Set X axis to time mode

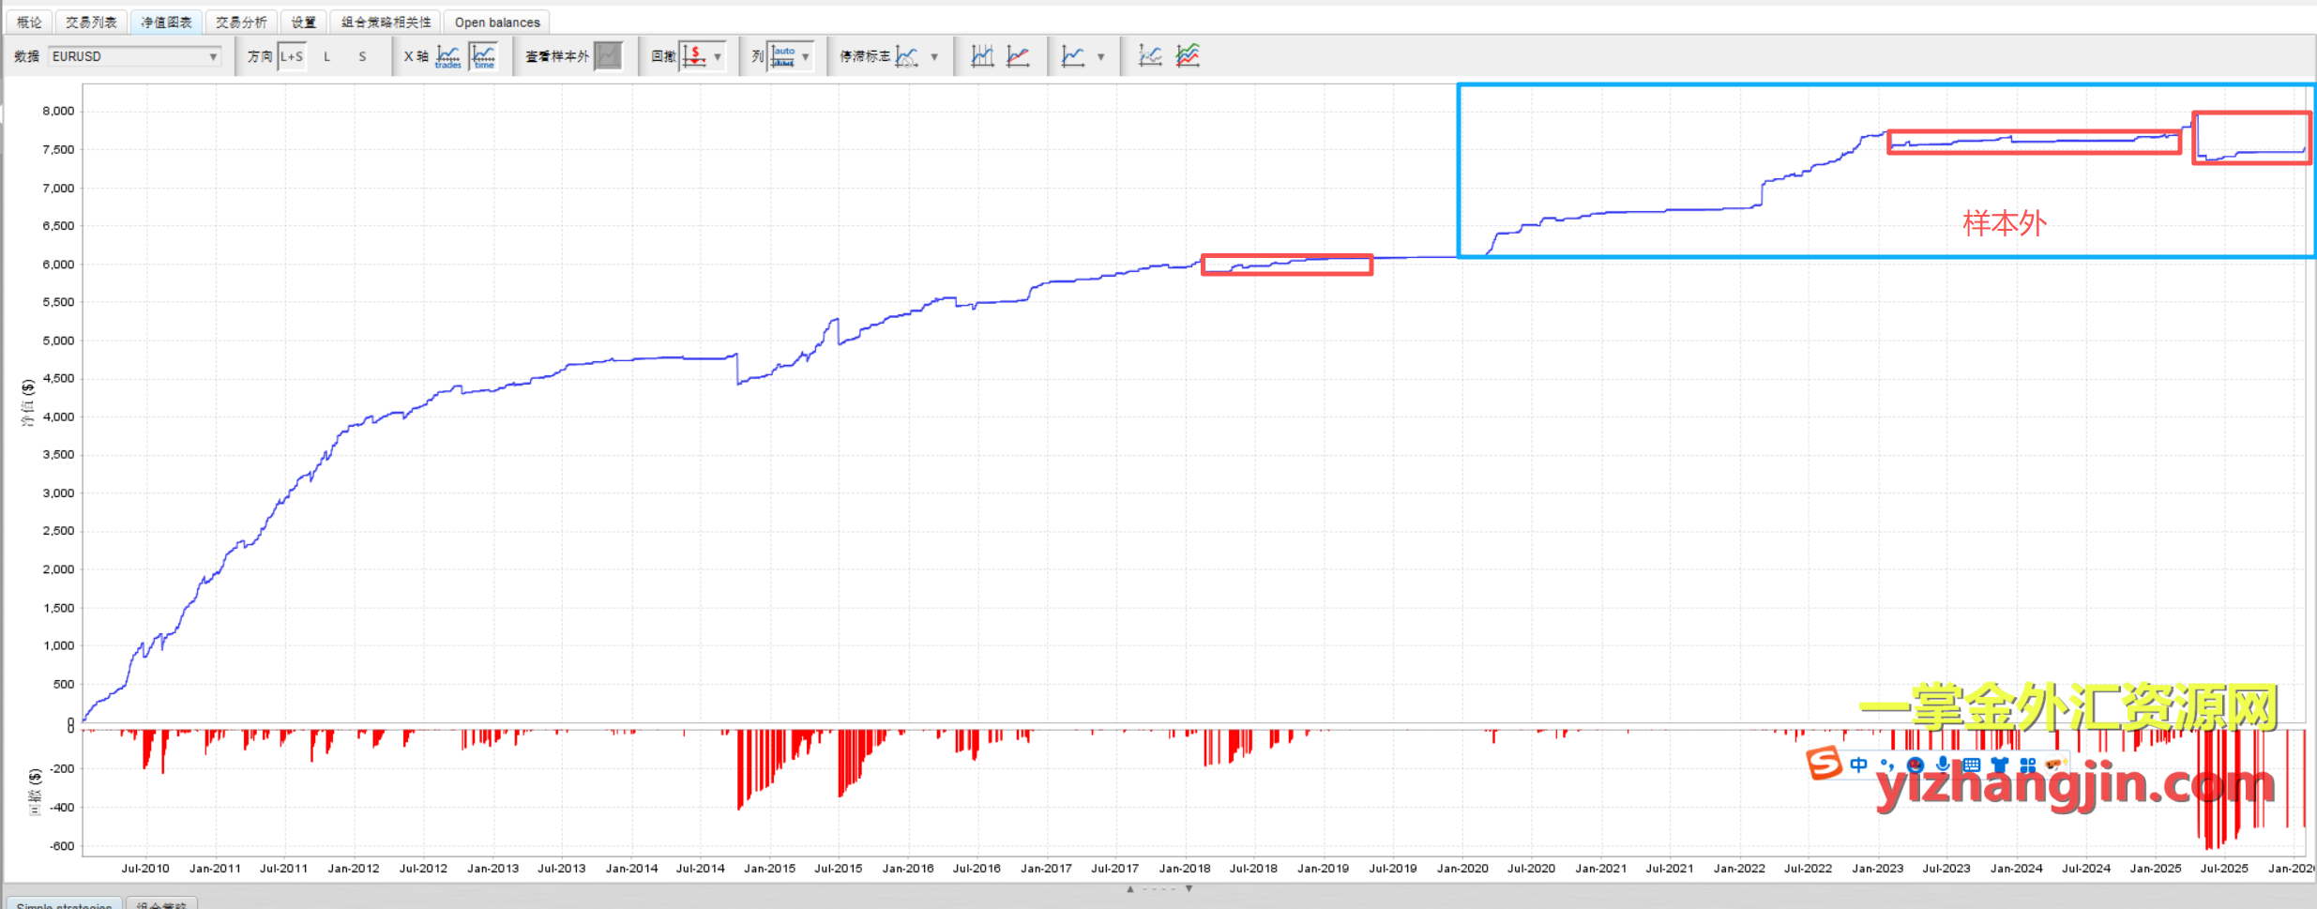(484, 56)
